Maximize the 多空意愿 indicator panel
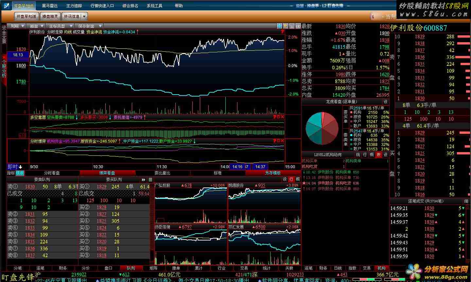Viewport: 471px width, 282px height. pyautogui.click(x=278, y=117)
